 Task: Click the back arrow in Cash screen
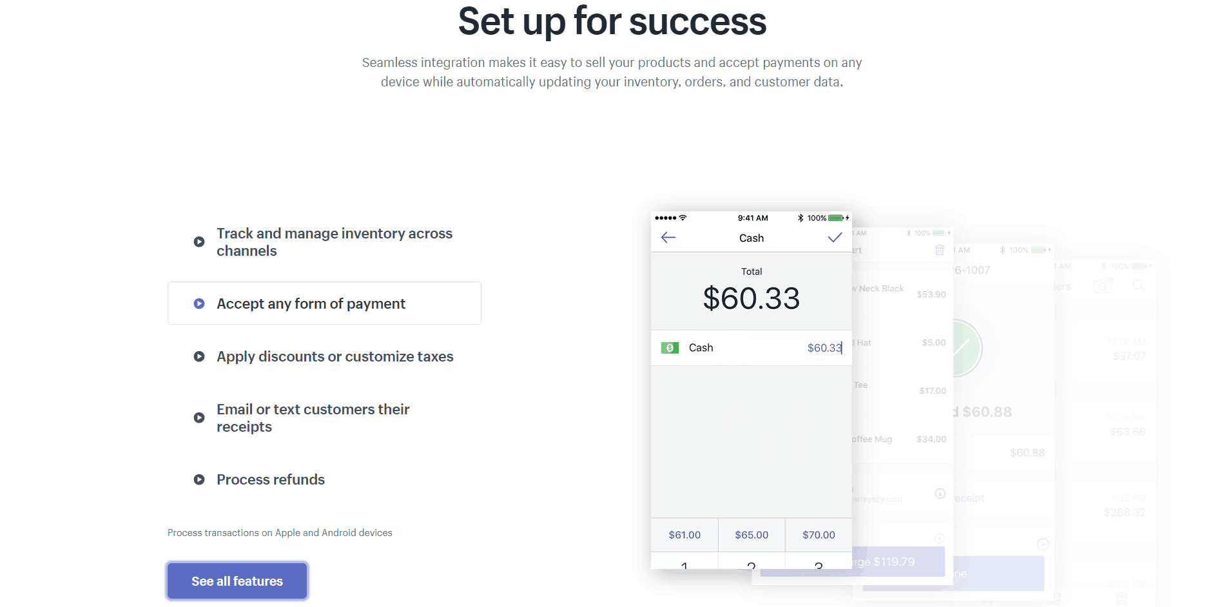(668, 238)
